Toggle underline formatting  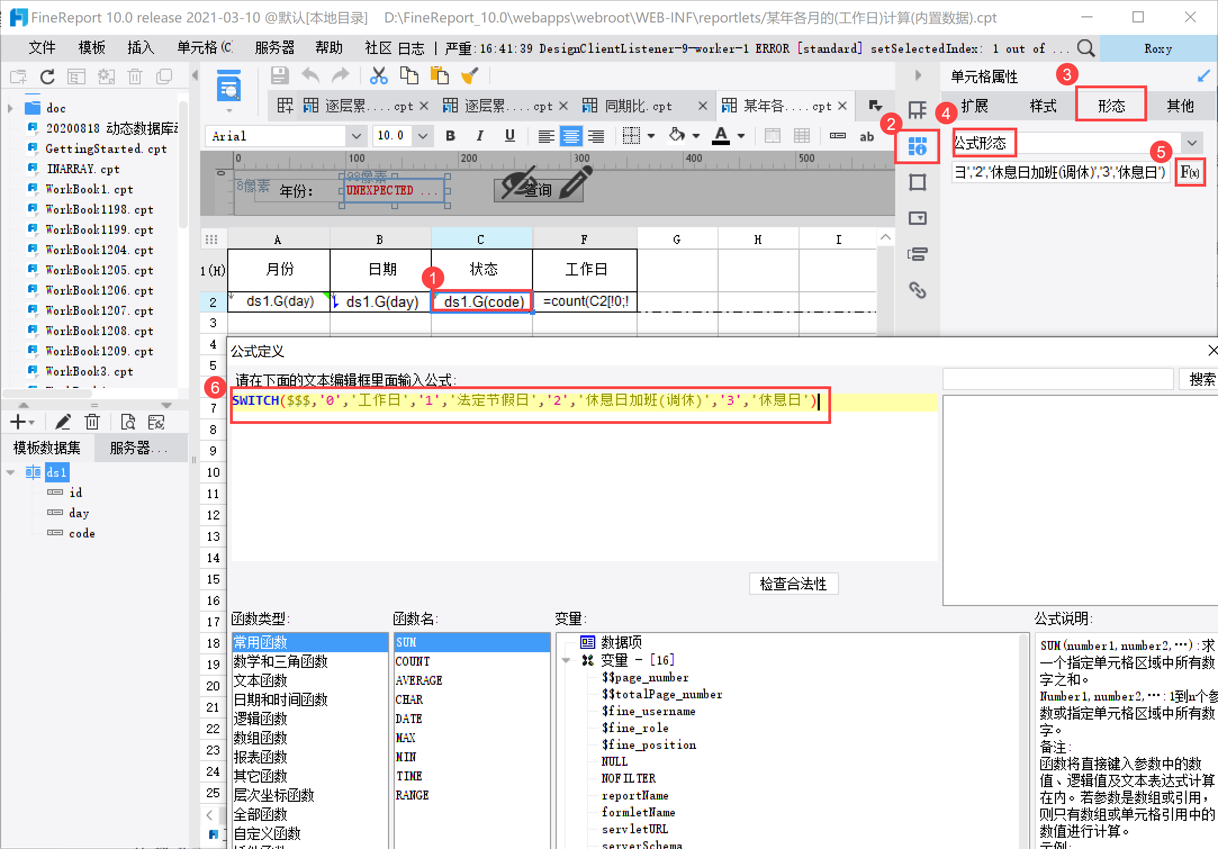[509, 136]
